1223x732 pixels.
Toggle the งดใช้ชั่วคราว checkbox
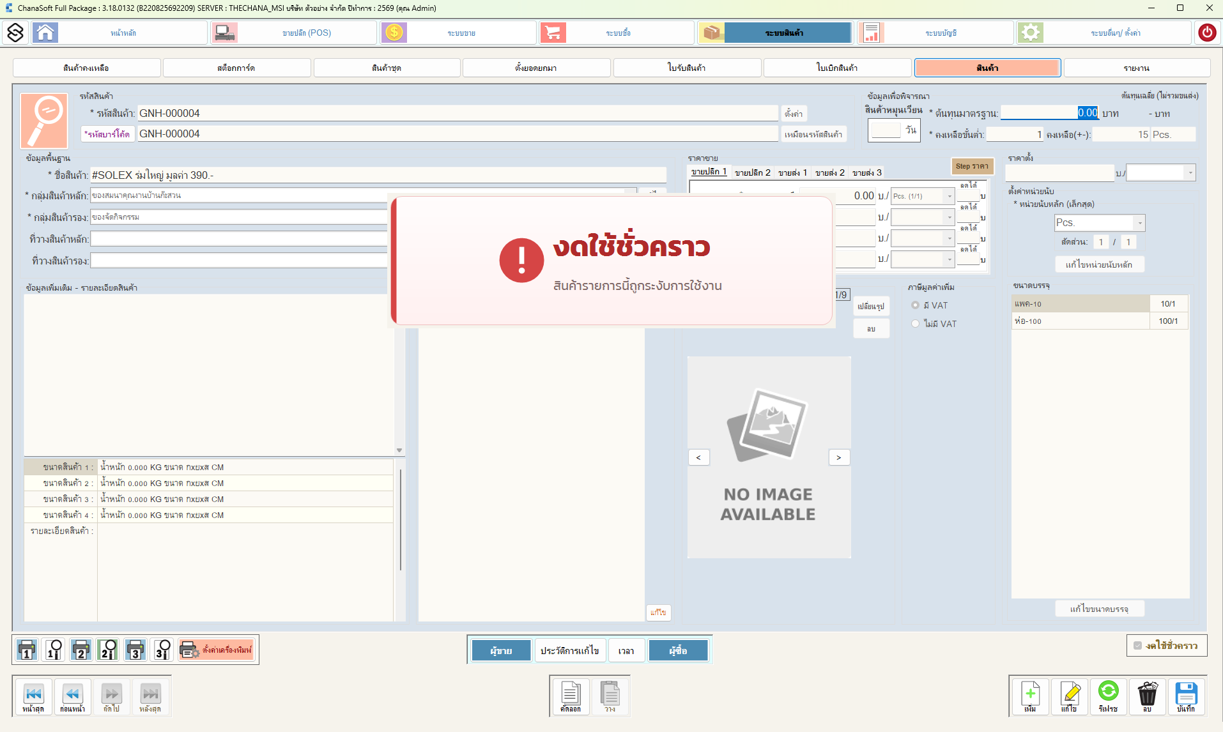1137,646
